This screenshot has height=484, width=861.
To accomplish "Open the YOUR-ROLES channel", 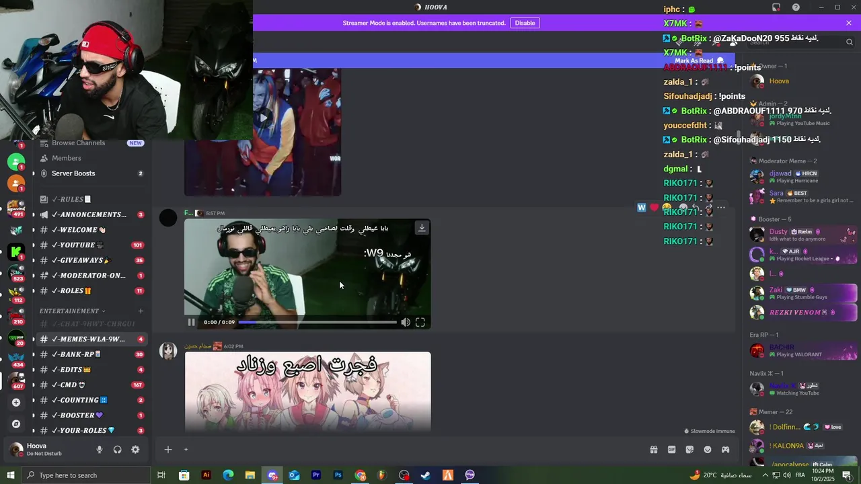I will click(x=92, y=430).
